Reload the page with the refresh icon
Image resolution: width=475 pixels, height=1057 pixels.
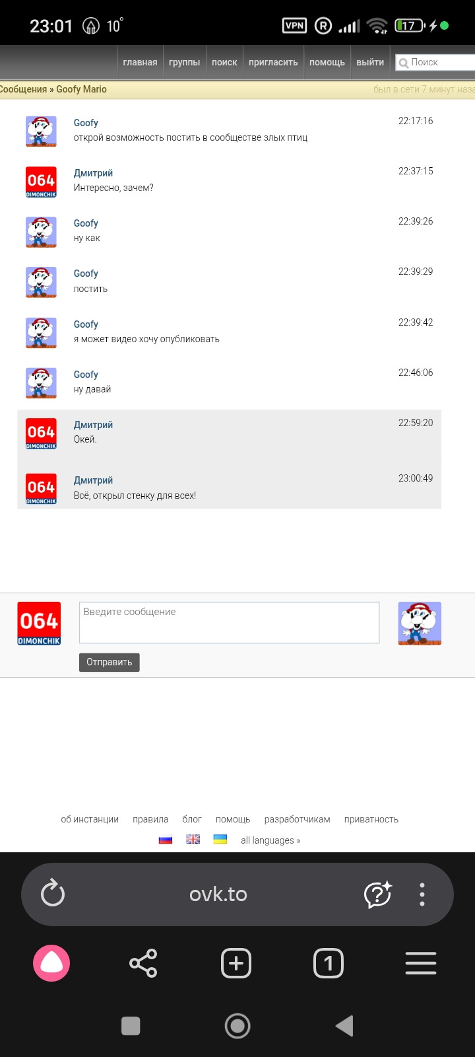53,894
